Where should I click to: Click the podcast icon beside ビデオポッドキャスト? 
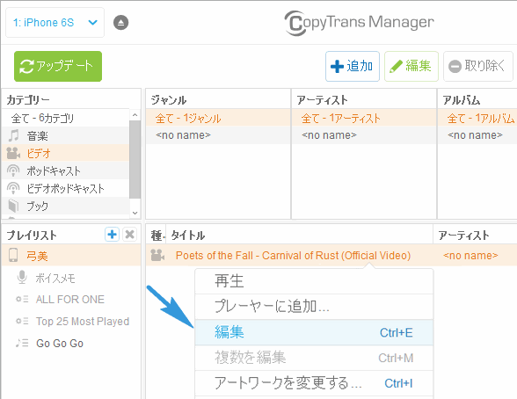pyautogui.click(x=13, y=188)
